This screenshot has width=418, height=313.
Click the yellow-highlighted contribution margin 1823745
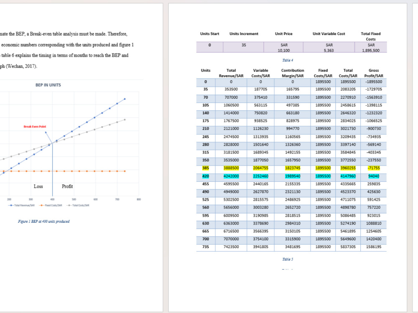[293, 168]
